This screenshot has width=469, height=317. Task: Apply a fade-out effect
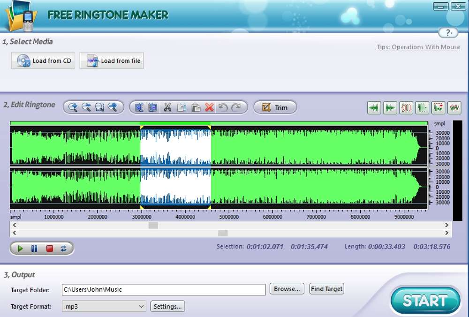(x=390, y=107)
